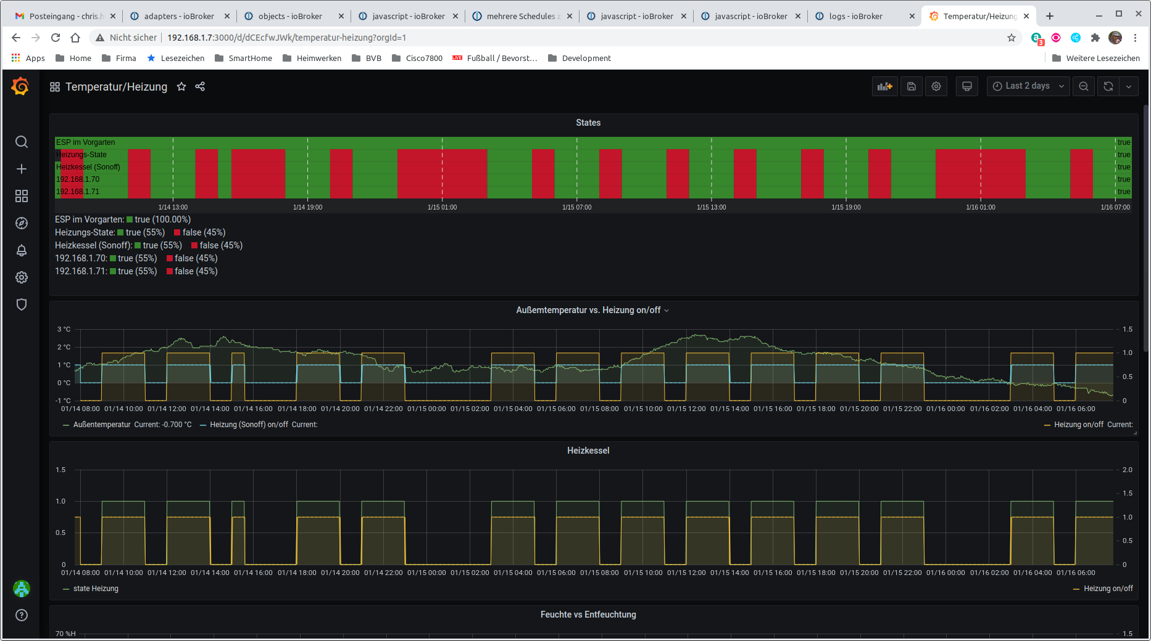This screenshot has height=641, width=1151.
Task: Open the Weitere Lesezeichen folder
Action: click(x=1095, y=58)
